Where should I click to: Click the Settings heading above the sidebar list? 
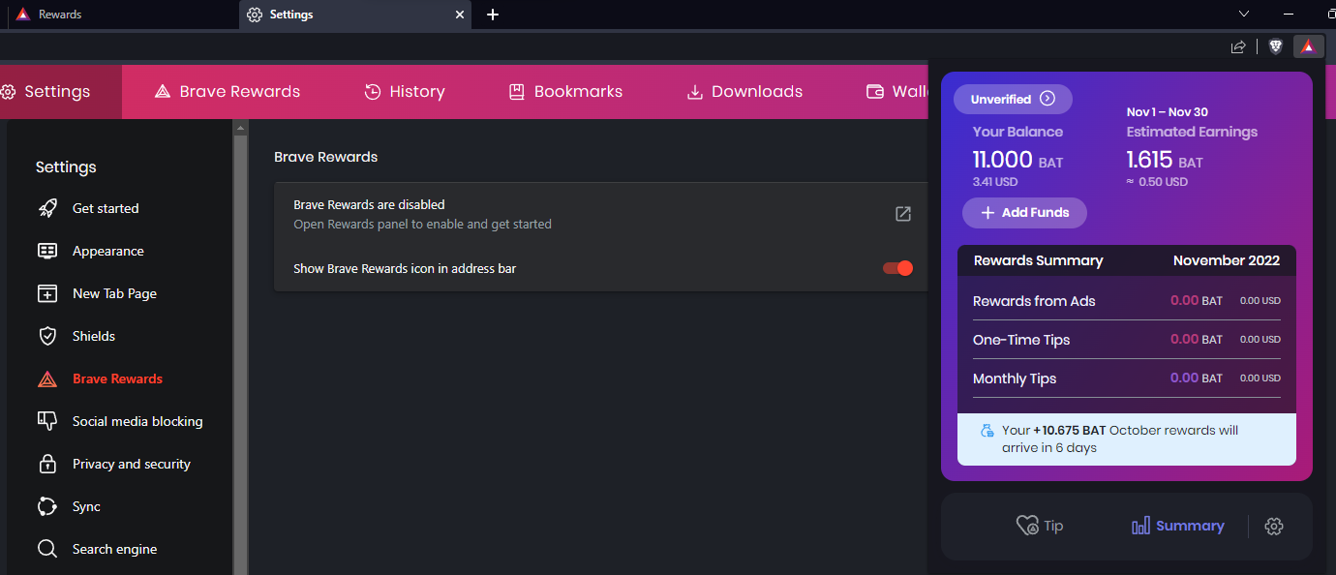click(x=66, y=167)
